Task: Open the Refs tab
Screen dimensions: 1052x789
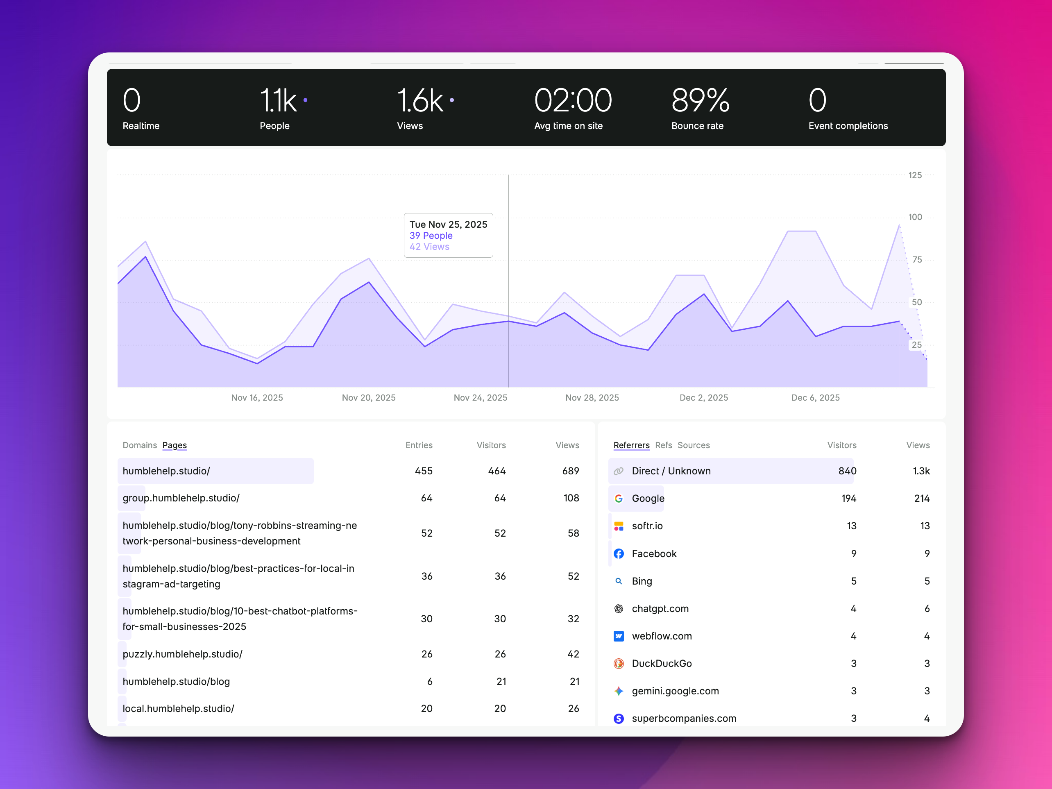Action: click(x=663, y=445)
